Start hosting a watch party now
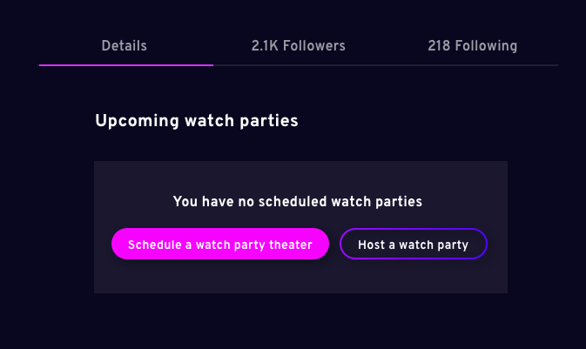This screenshot has height=349, width=586. (414, 244)
